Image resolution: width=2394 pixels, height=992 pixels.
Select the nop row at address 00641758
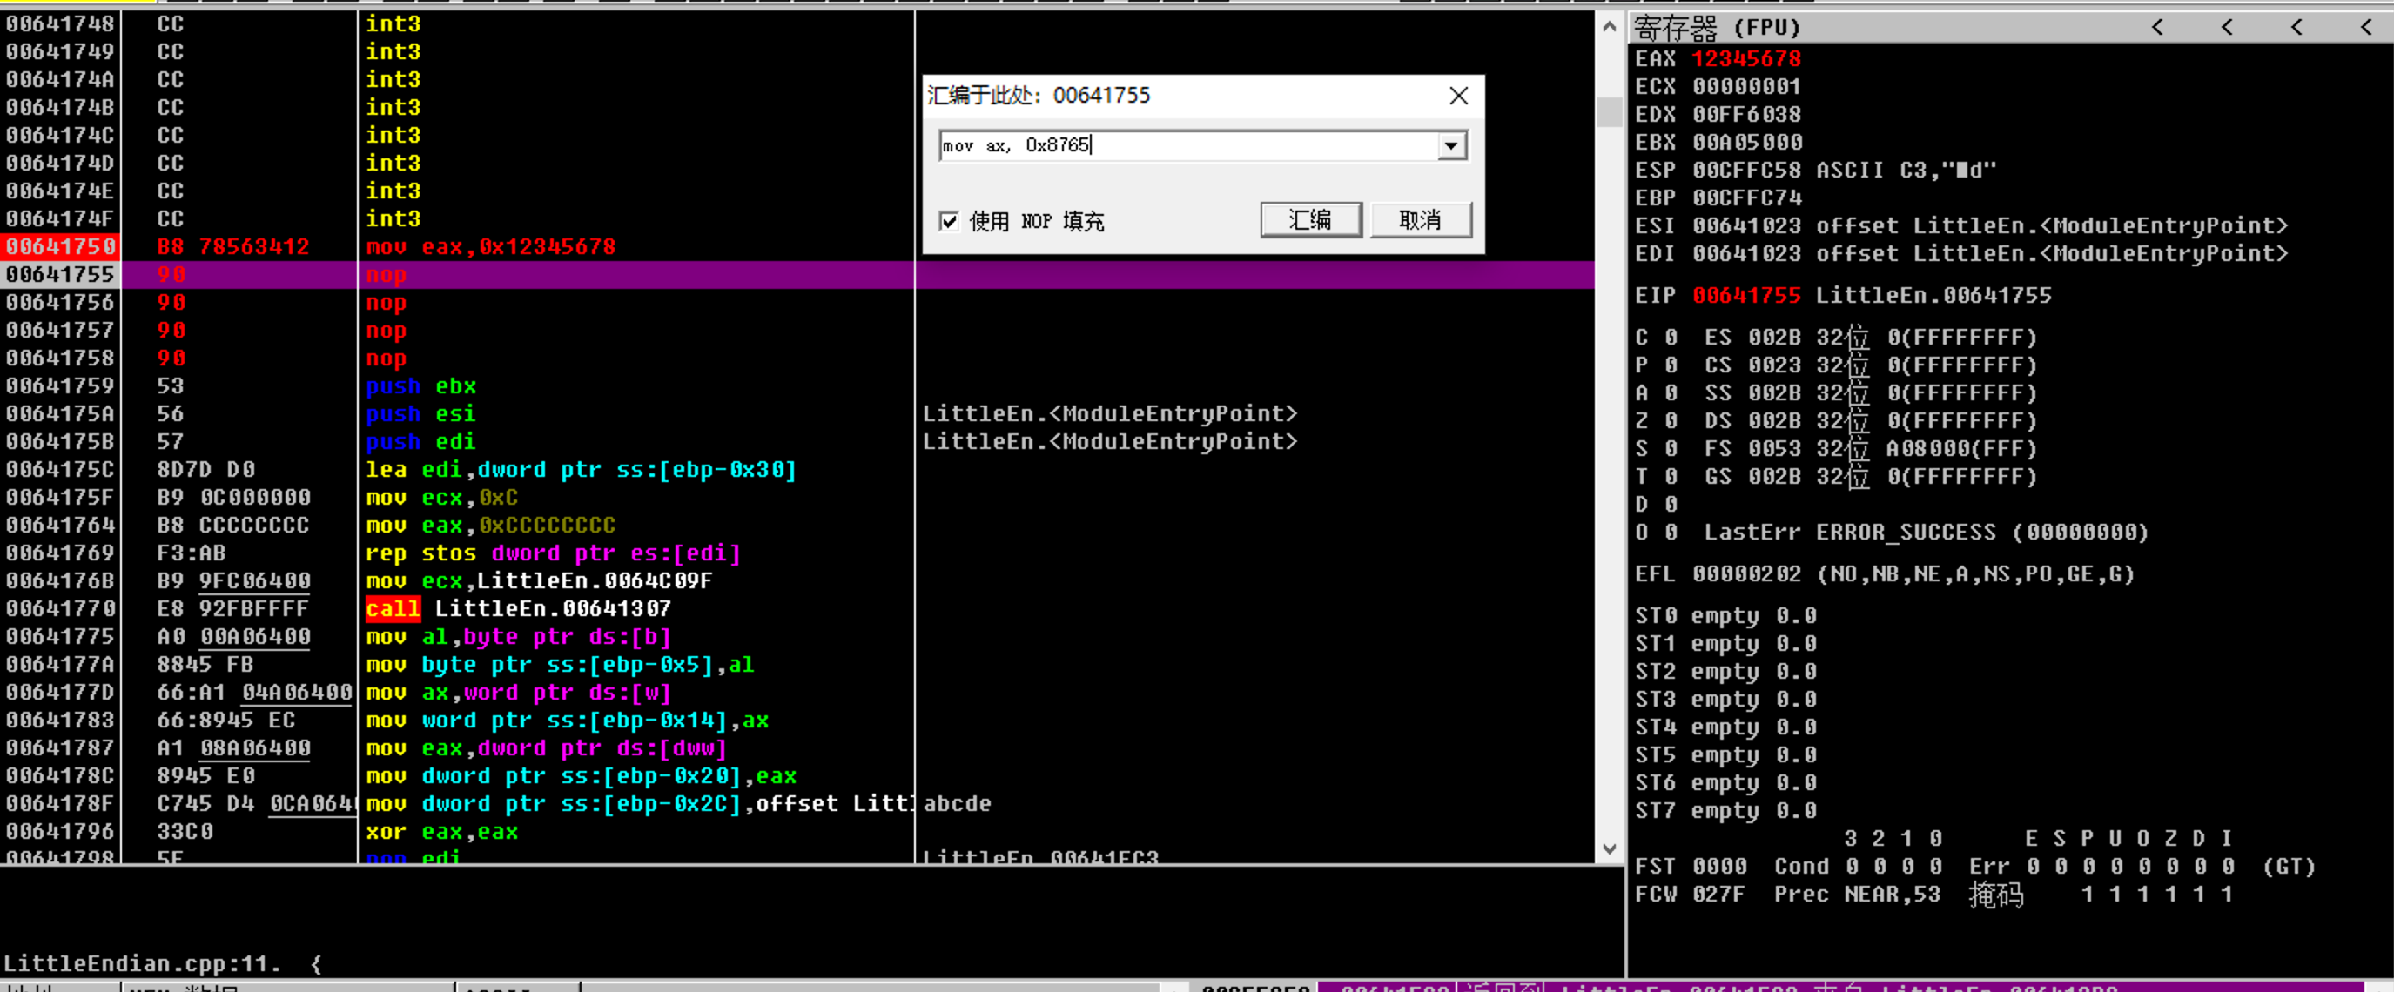(797, 359)
